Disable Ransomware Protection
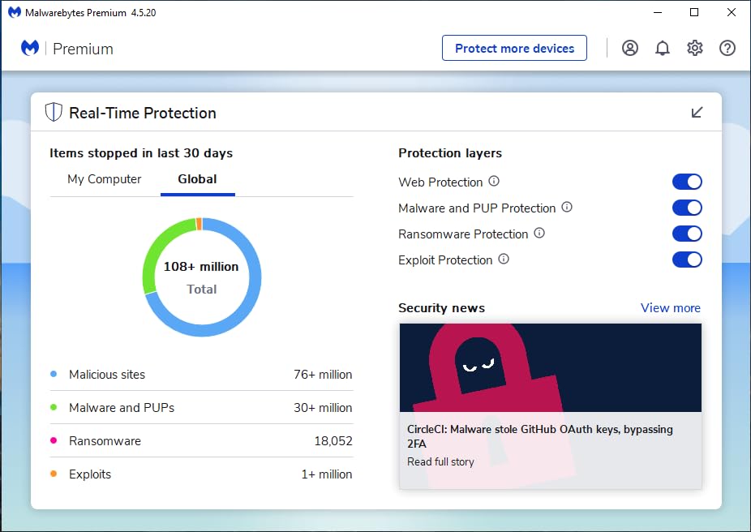Screen dimensions: 751x532 687,234
